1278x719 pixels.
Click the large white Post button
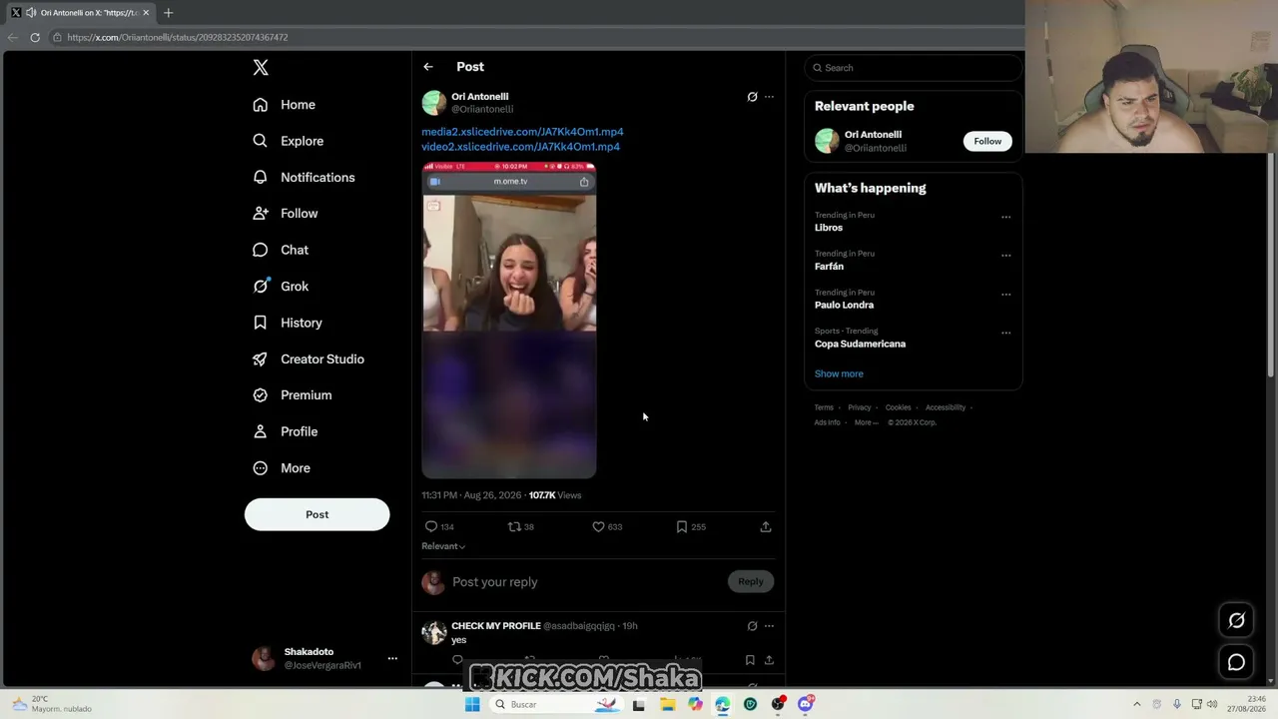(317, 514)
